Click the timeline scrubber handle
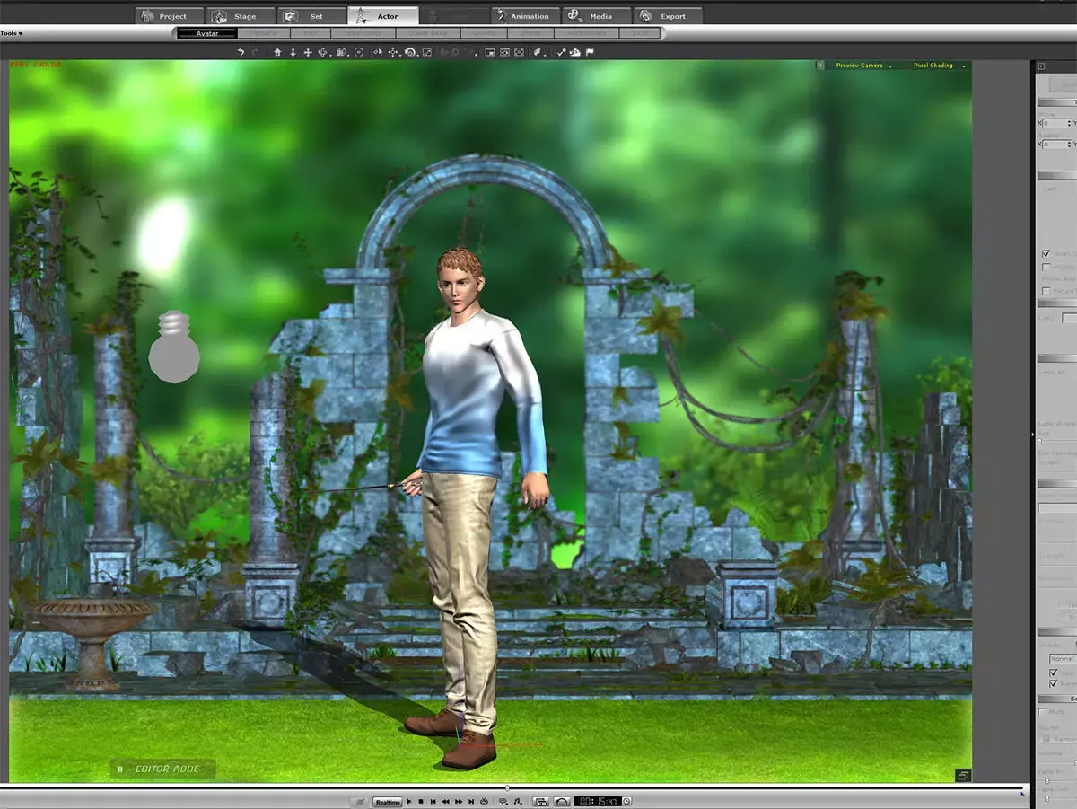Screen dimensions: 1077x809 click(x=507, y=788)
